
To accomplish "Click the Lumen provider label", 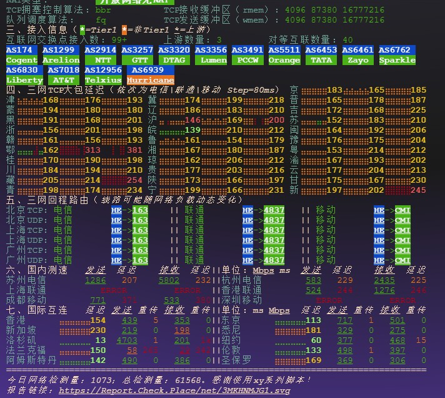I will (211, 60).
